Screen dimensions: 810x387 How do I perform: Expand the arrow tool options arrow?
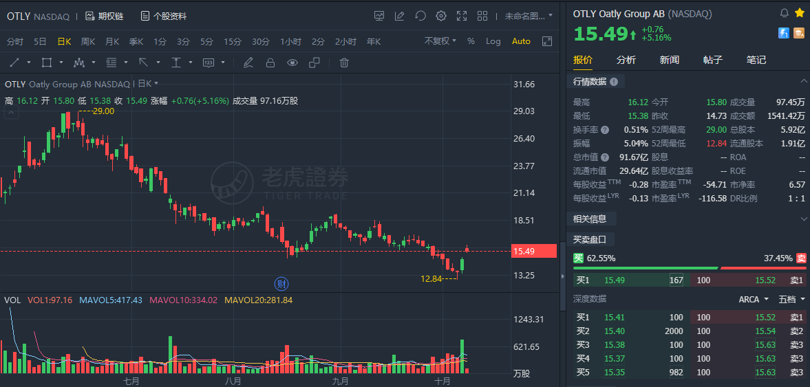(x=158, y=63)
